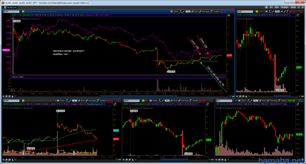Click the Grid button in top bar
The width and height of the screenshot is (306, 164).
point(277,7)
